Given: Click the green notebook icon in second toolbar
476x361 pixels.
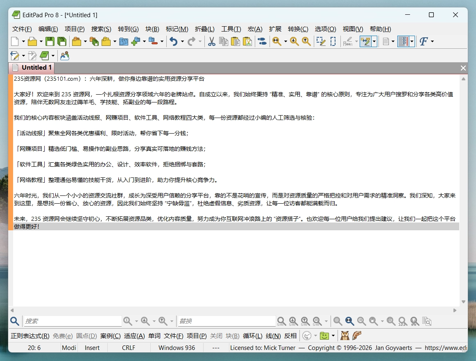Looking at the screenshot, I should click(x=44, y=56).
